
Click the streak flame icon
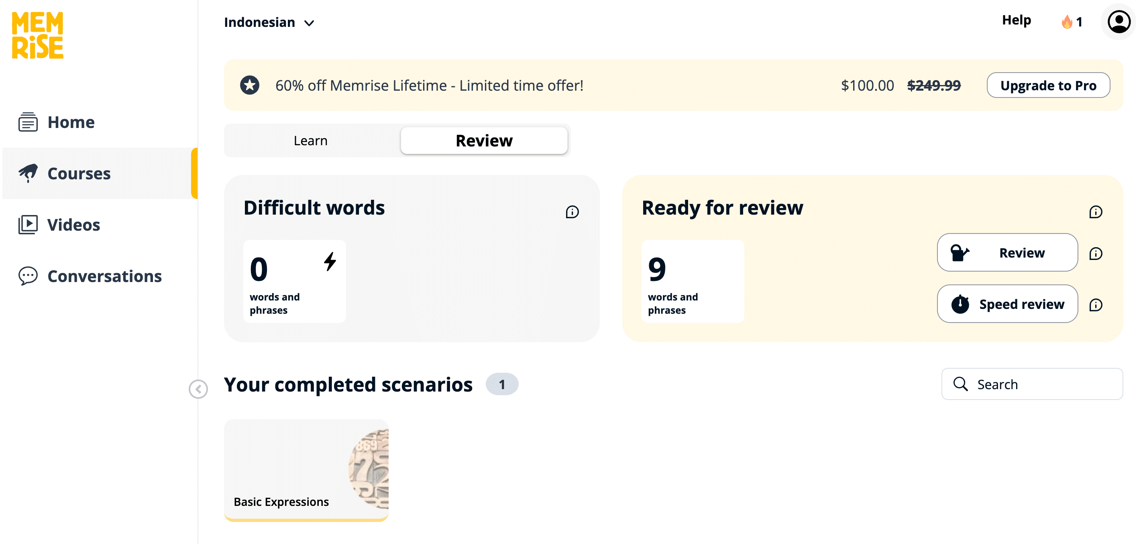click(1066, 22)
